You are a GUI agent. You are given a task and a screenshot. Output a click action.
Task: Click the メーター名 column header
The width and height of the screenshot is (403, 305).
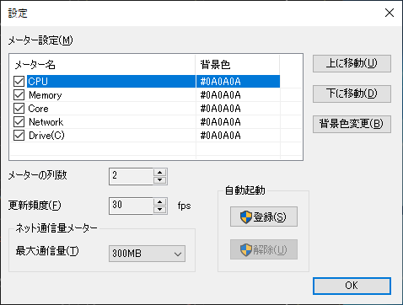click(103, 65)
